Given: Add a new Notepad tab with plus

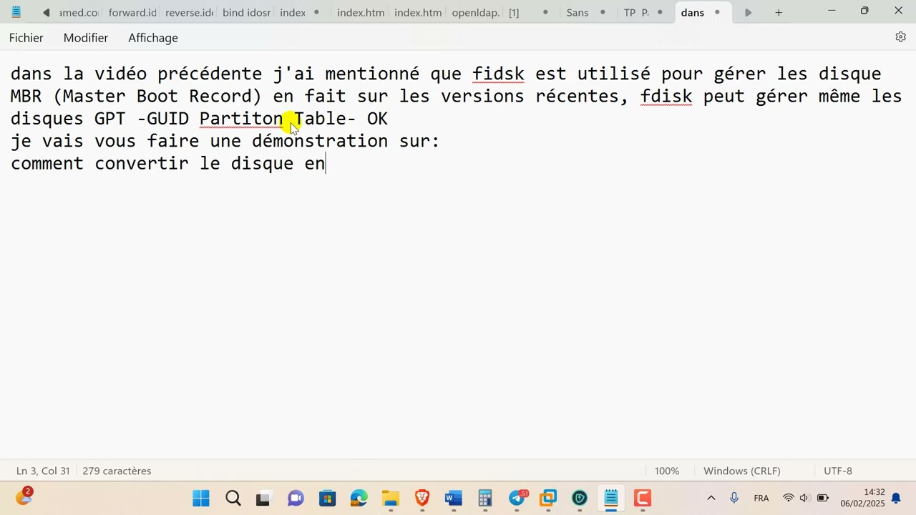Looking at the screenshot, I should coord(779,13).
